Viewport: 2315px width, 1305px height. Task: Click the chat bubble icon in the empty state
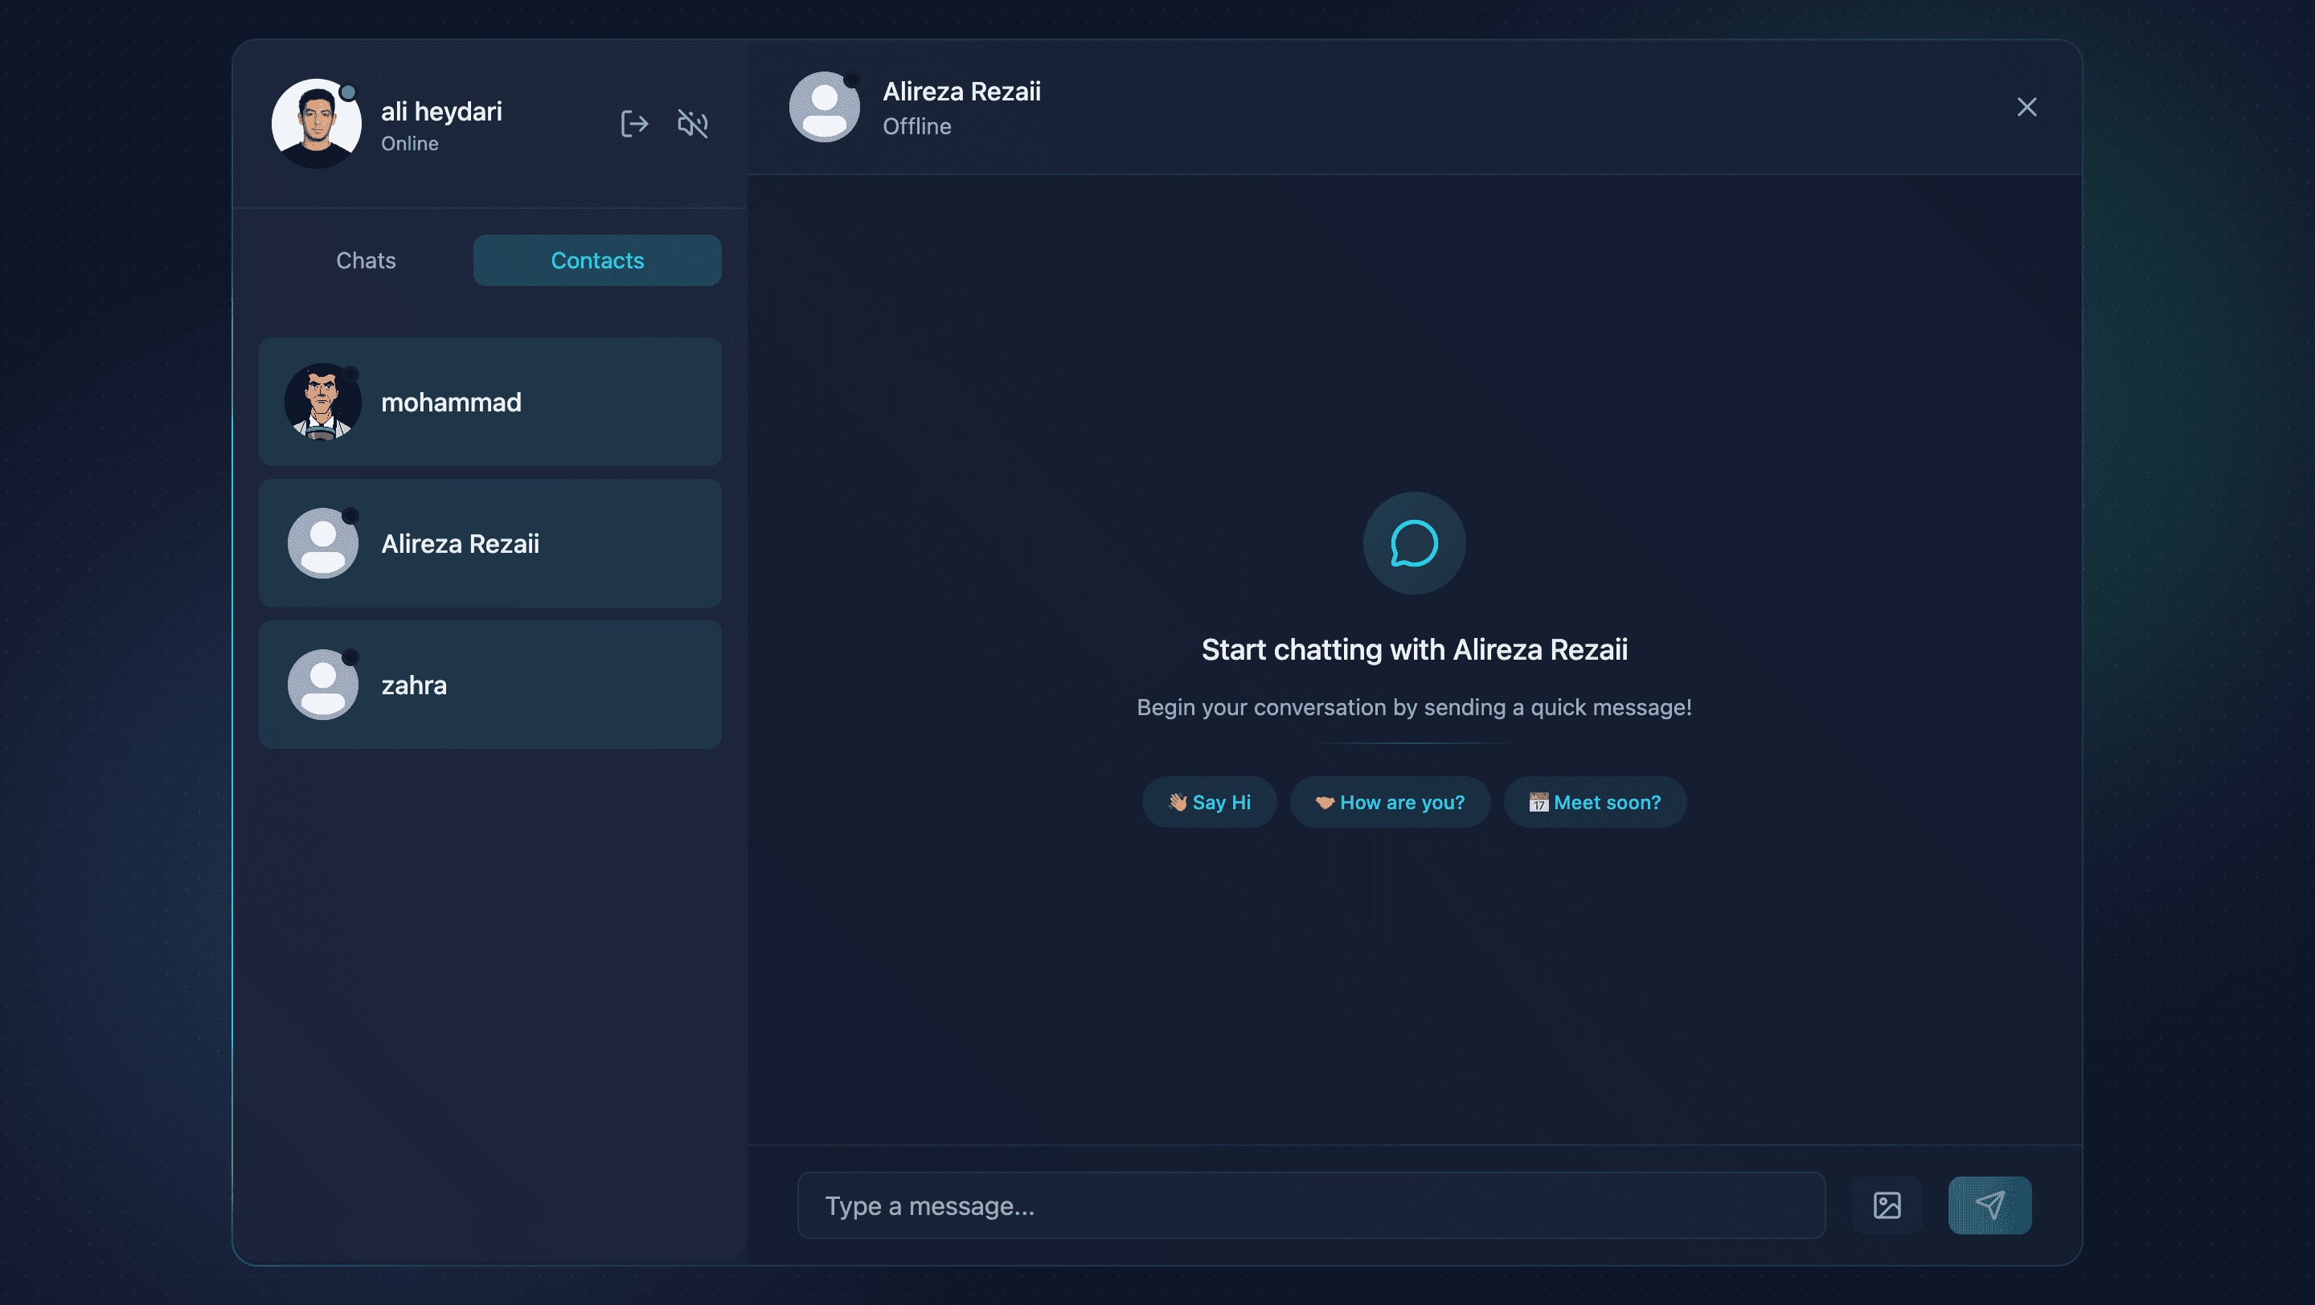1415,543
